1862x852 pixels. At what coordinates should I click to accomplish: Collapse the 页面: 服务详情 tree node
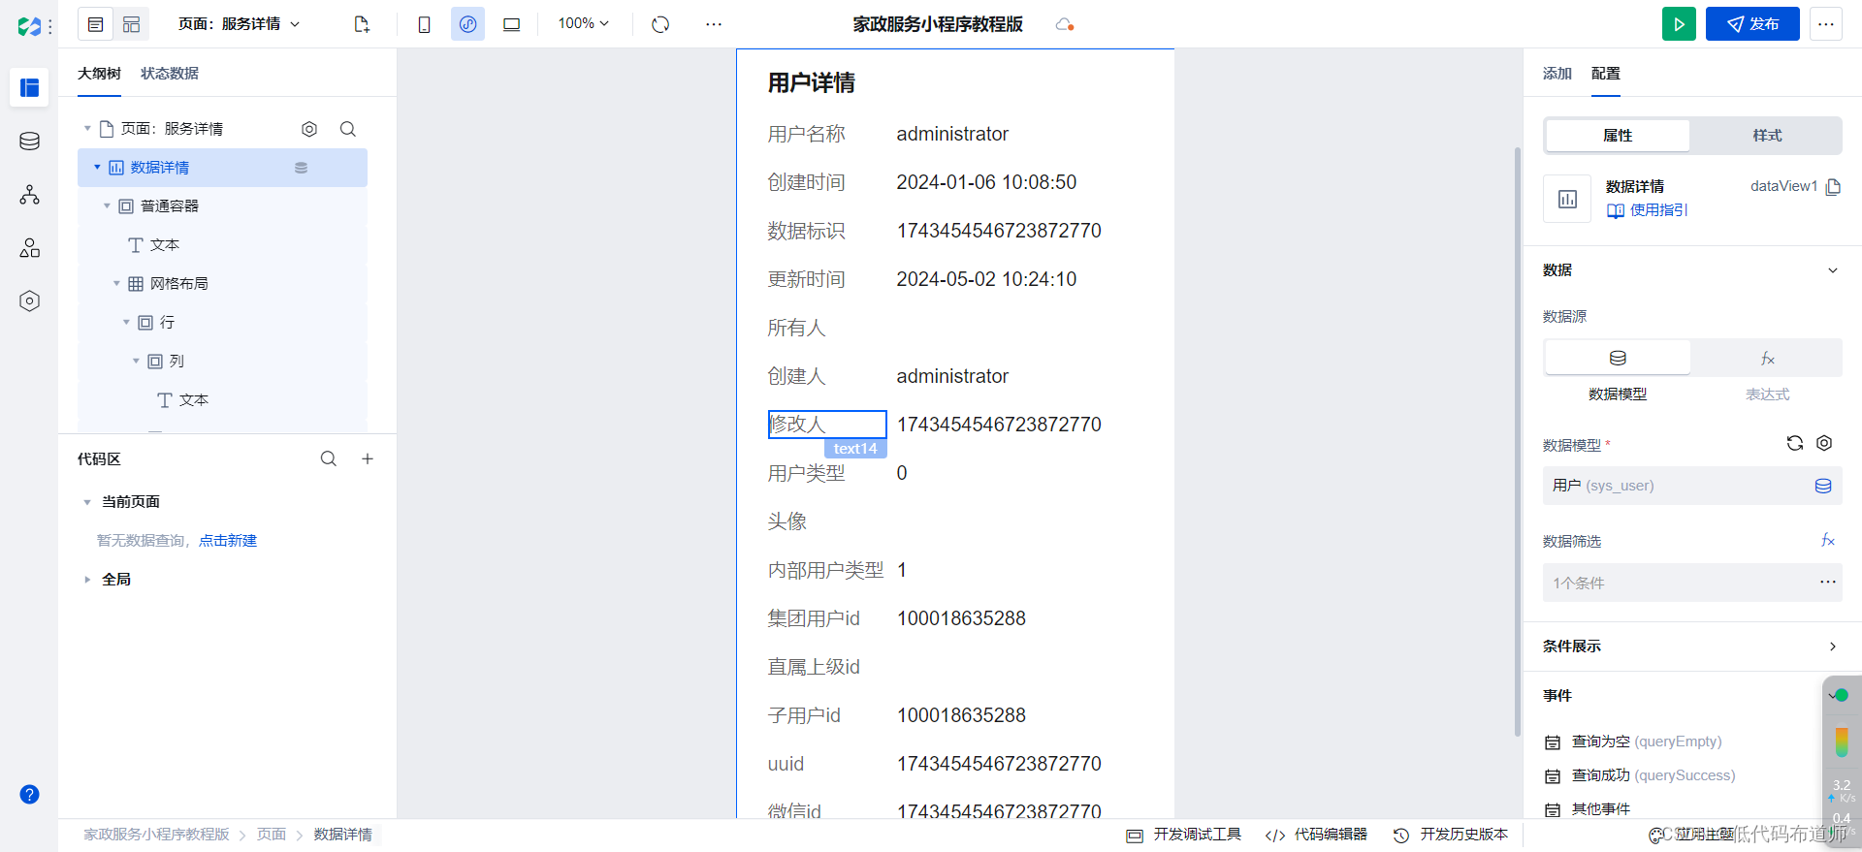(x=87, y=129)
